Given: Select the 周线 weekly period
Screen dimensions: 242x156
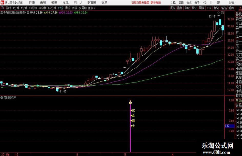Looking at the screenshot, I should coord(68,8).
